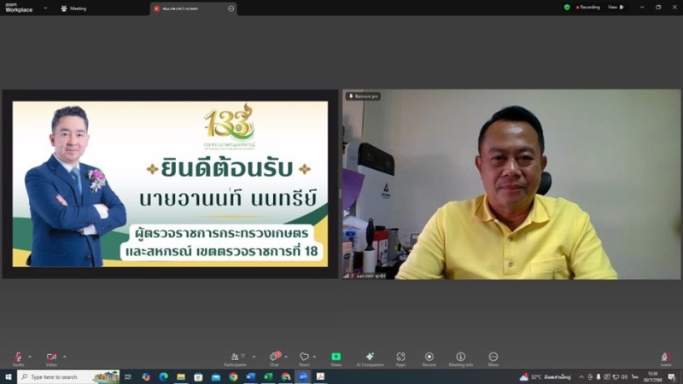Expand the video options arrow
Screen dimensions: 683x384
64,356
